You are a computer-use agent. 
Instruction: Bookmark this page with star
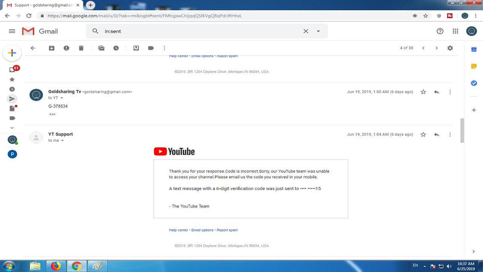pos(425,16)
